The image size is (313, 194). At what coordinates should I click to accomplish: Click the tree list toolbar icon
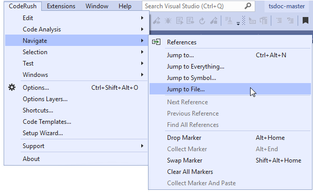point(263,21)
